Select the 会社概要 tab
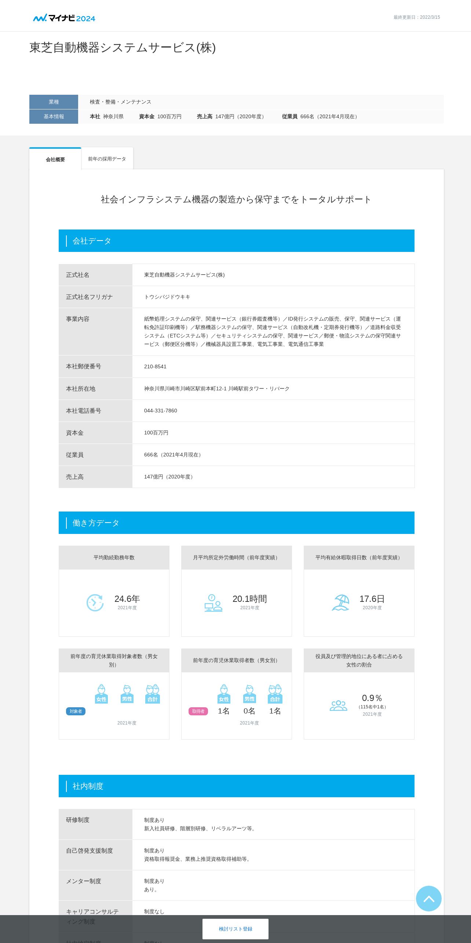The image size is (471, 943). (x=55, y=159)
